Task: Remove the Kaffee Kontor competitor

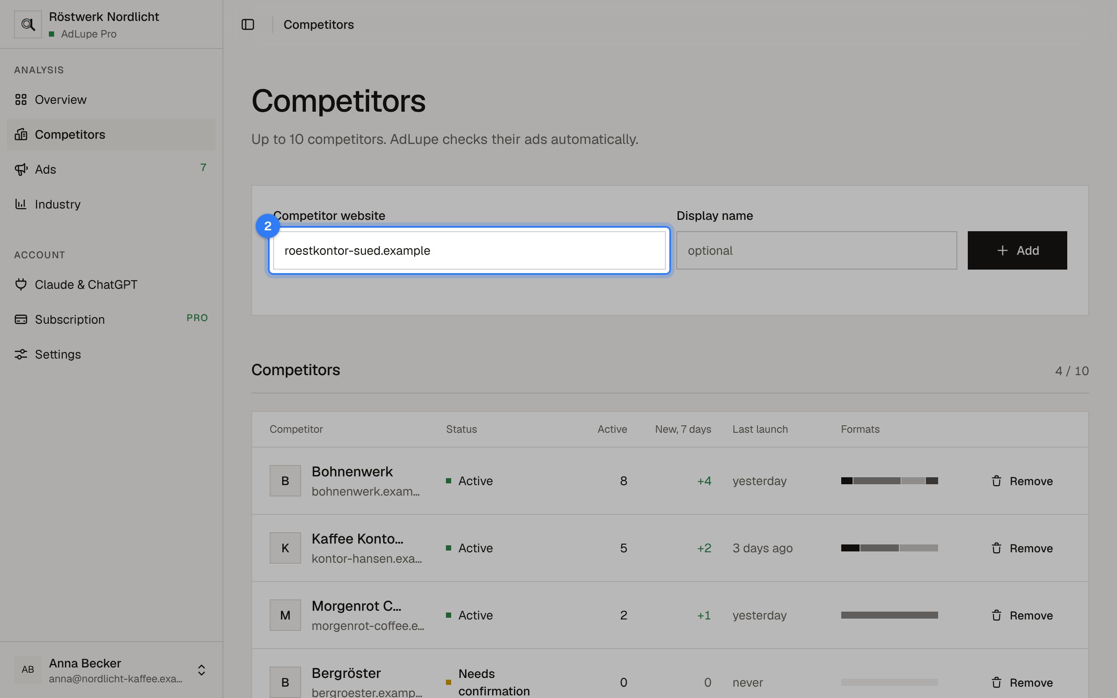Action: (1022, 548)
